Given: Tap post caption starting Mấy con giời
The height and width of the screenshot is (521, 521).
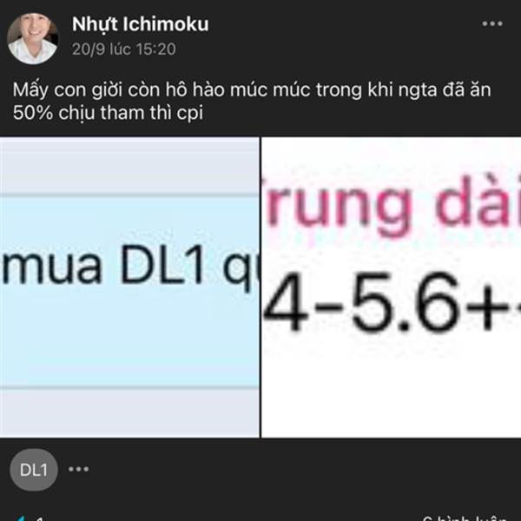Looking at the screenshot, I should coord(252,102).
